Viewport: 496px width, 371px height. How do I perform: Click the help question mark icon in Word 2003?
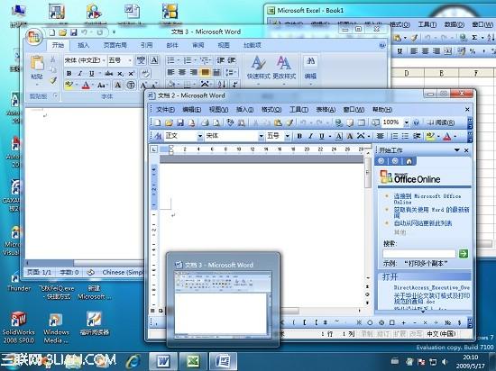pos(417,122)
